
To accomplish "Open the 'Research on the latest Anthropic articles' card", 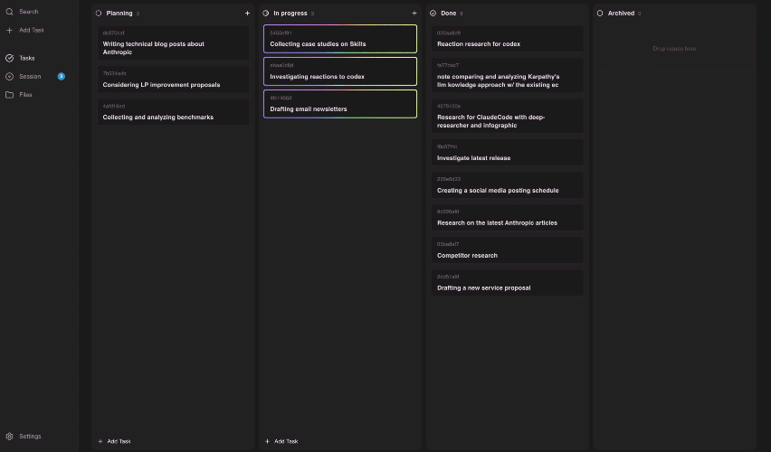I will coord(508,218).
